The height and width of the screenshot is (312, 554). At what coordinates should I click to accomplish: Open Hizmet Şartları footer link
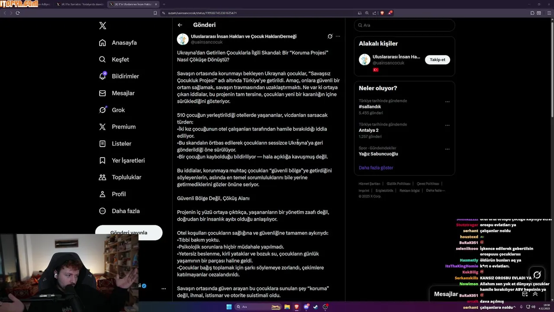pyautogui.click(x=369, y=184)
